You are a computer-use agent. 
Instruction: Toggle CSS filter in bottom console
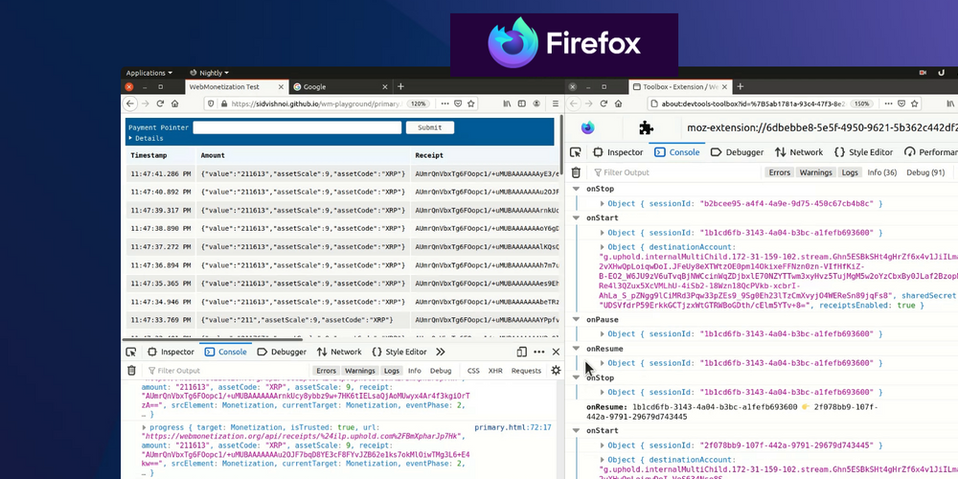473,371
